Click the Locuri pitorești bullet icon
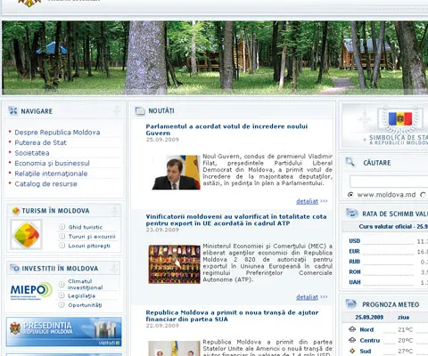Image resolution: width=428 pixels, height=356 pixels. coord(62,246)
